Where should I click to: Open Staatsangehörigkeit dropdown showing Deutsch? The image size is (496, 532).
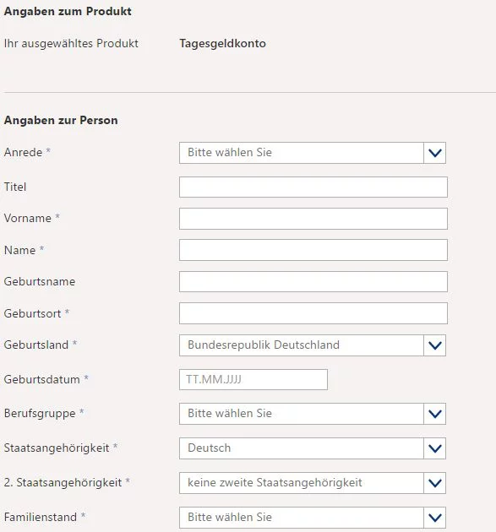pos(313,448)
